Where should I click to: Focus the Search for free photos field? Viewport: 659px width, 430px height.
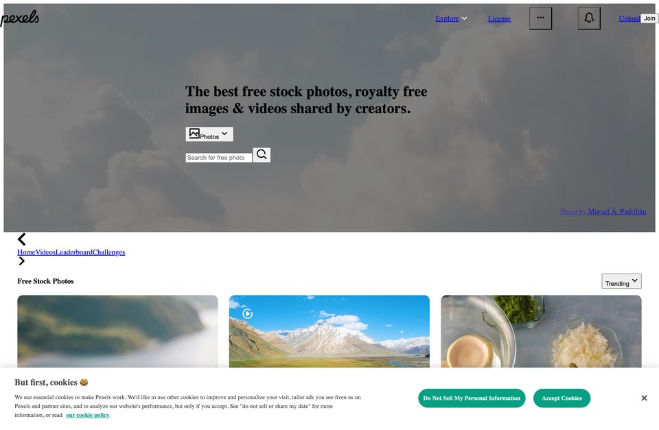[218, 158]
